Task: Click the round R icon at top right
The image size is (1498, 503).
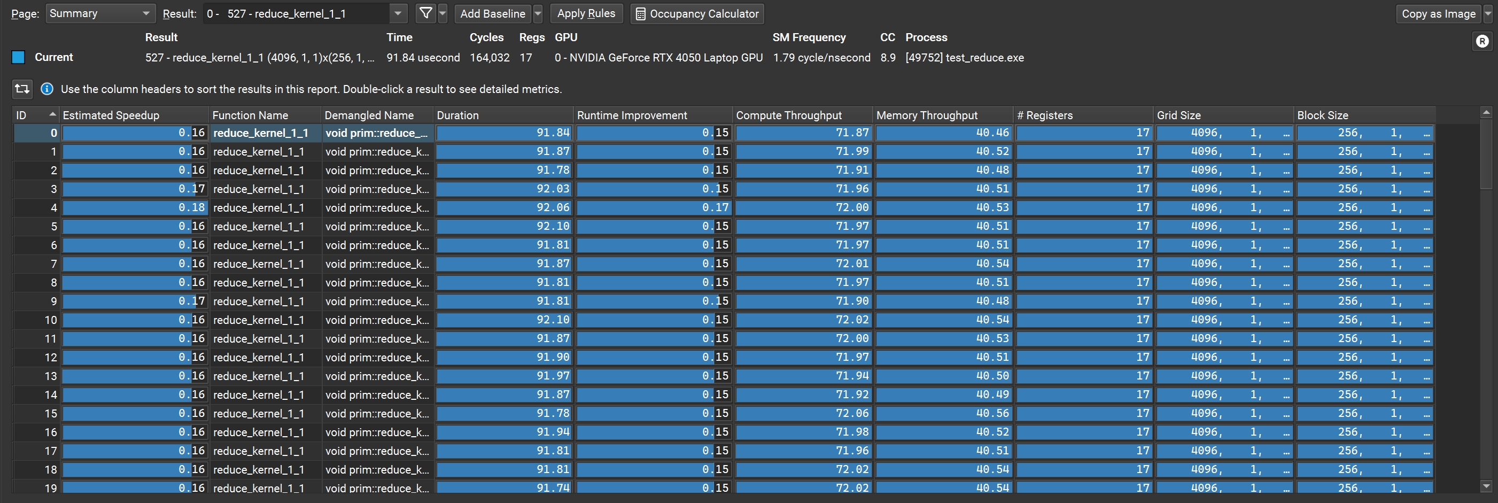Action: [x=1483, y=41]
